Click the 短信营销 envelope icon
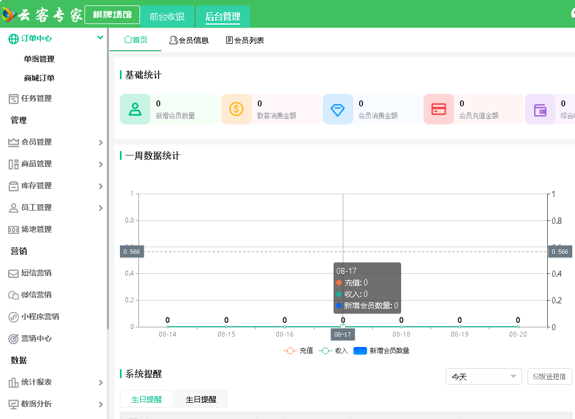The height and width of the screenshot is (419, 575). 14,273
